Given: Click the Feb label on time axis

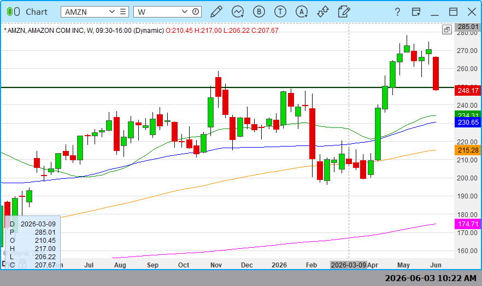Looking at the screenshot, I should pyautogui.click(x=311, y=265).
